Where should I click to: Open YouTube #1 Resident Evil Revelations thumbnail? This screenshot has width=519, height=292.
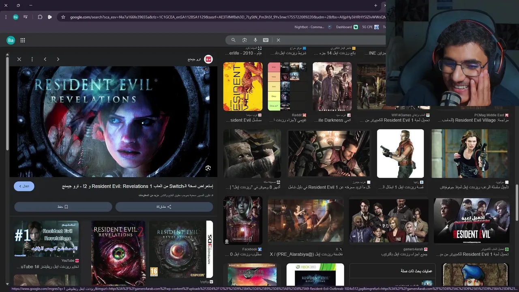pyautogui.click(x=46, y=238)
